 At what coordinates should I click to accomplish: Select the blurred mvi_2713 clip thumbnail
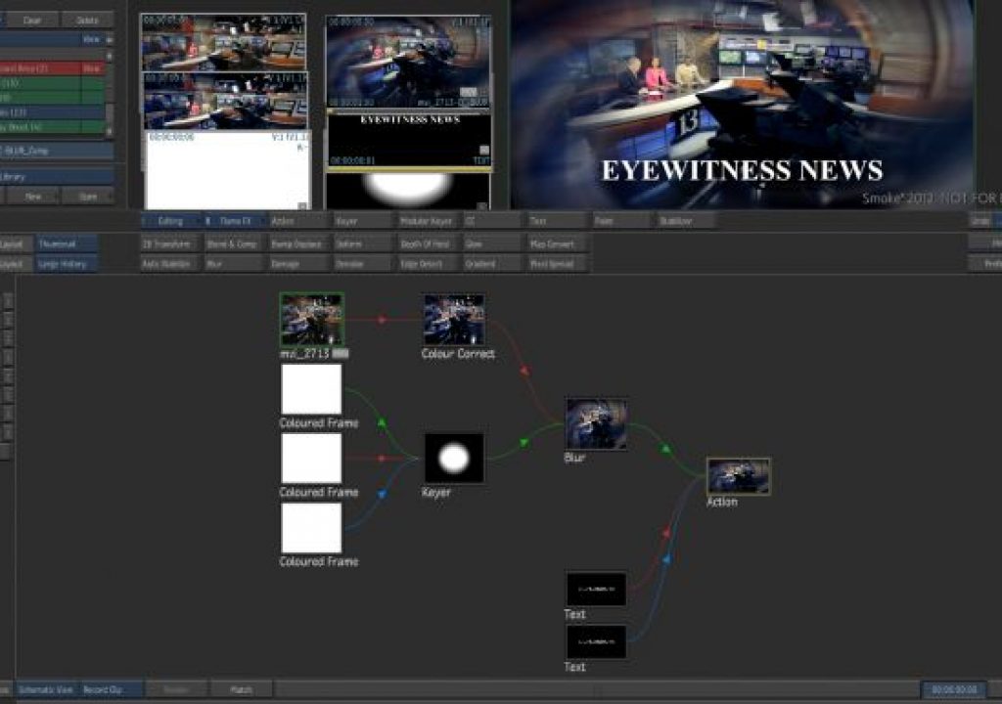(x=409, y=62)
